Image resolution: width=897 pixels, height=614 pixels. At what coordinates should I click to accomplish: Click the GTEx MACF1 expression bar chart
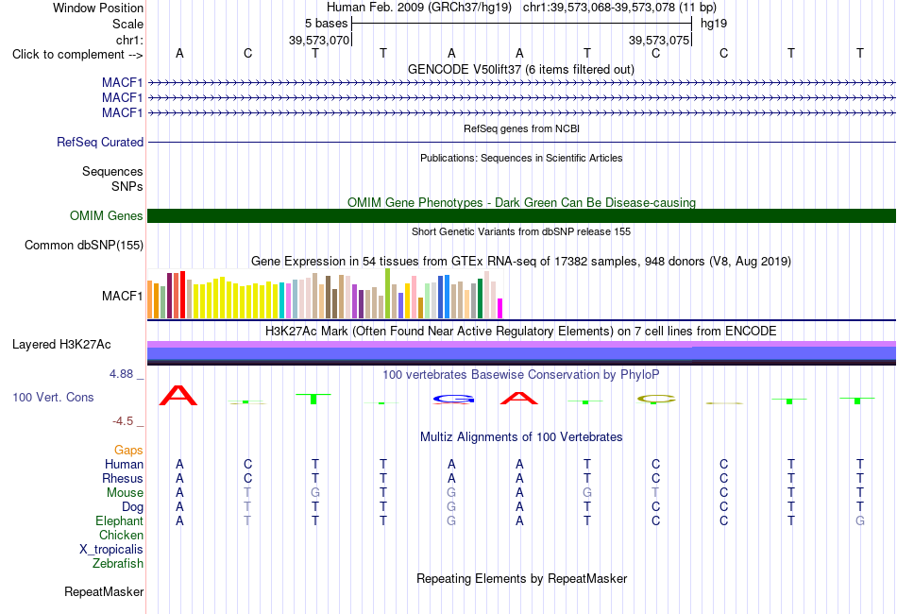click(325, 294)
